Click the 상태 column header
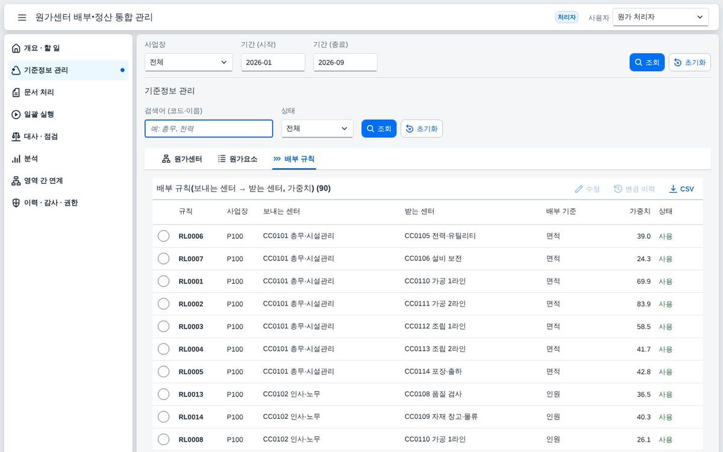Image resolution: width=723 pixels, height=452 pixels. 665,212
